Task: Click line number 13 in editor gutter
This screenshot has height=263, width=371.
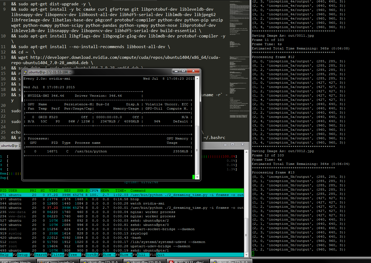Action: tap(3, 57)
